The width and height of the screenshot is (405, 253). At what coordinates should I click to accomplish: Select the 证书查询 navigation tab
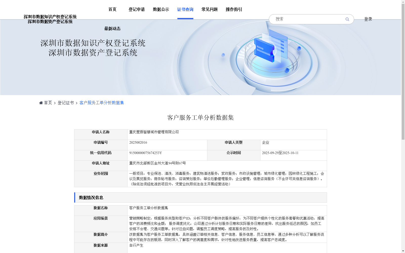click(x=185, y=9)
